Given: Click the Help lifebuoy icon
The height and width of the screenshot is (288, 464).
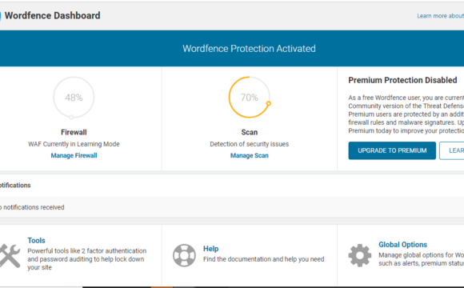Looking at the screenshot, I should tap(184, 255).
